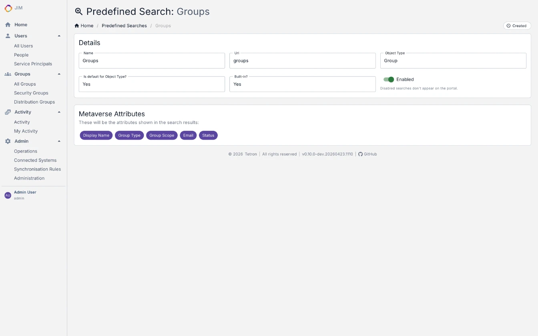Click the AU avatar for Admin User
Viewport: 538px width, 336px height.
[8, 195]
